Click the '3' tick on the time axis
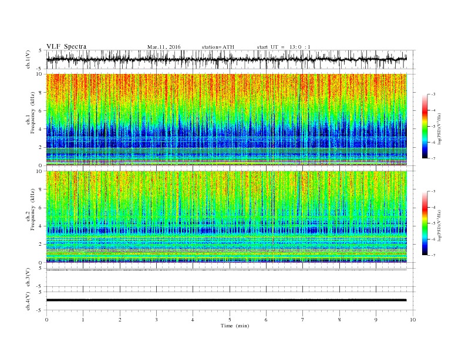 [156, 320]
